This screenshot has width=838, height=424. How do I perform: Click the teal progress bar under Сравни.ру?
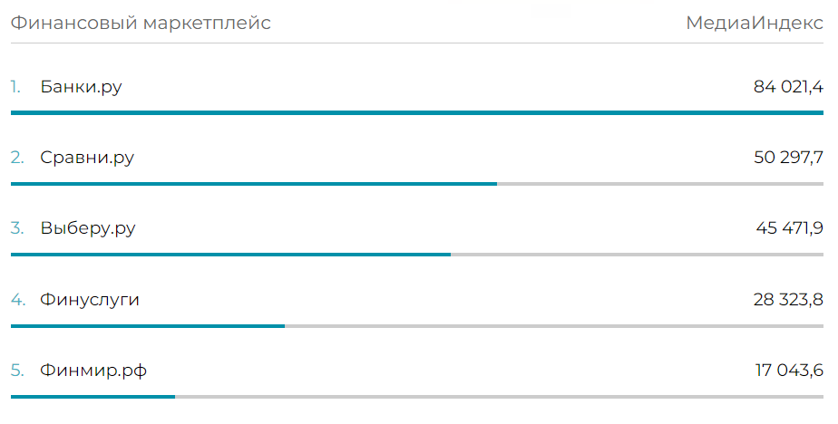tap(254, 184)
